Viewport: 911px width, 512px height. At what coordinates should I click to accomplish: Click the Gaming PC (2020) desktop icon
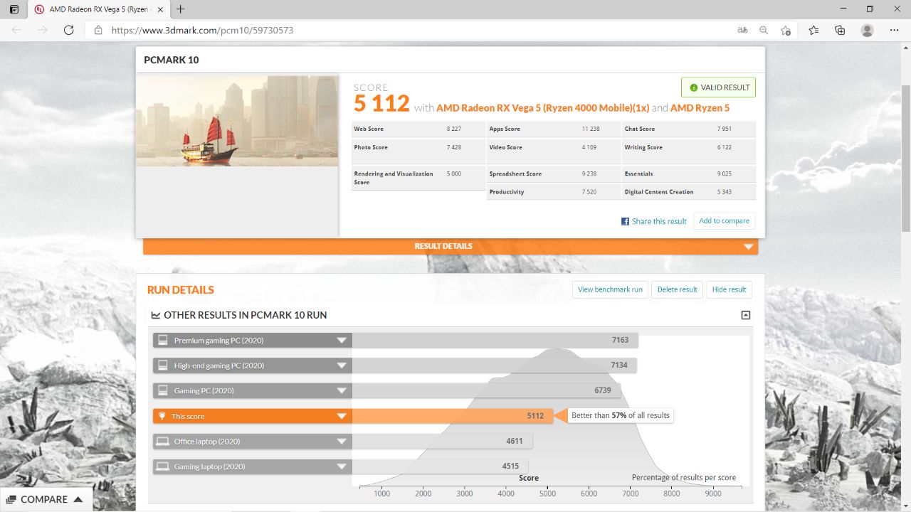point(163,390)
